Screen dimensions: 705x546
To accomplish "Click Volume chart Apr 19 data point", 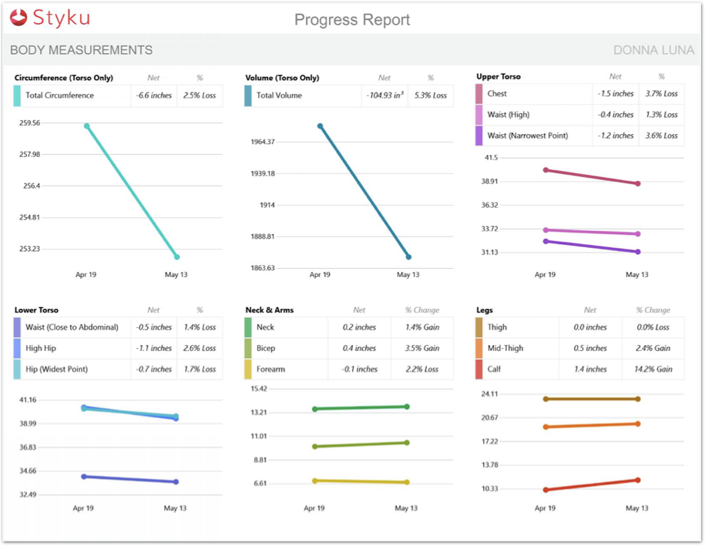I will [320, 126].
